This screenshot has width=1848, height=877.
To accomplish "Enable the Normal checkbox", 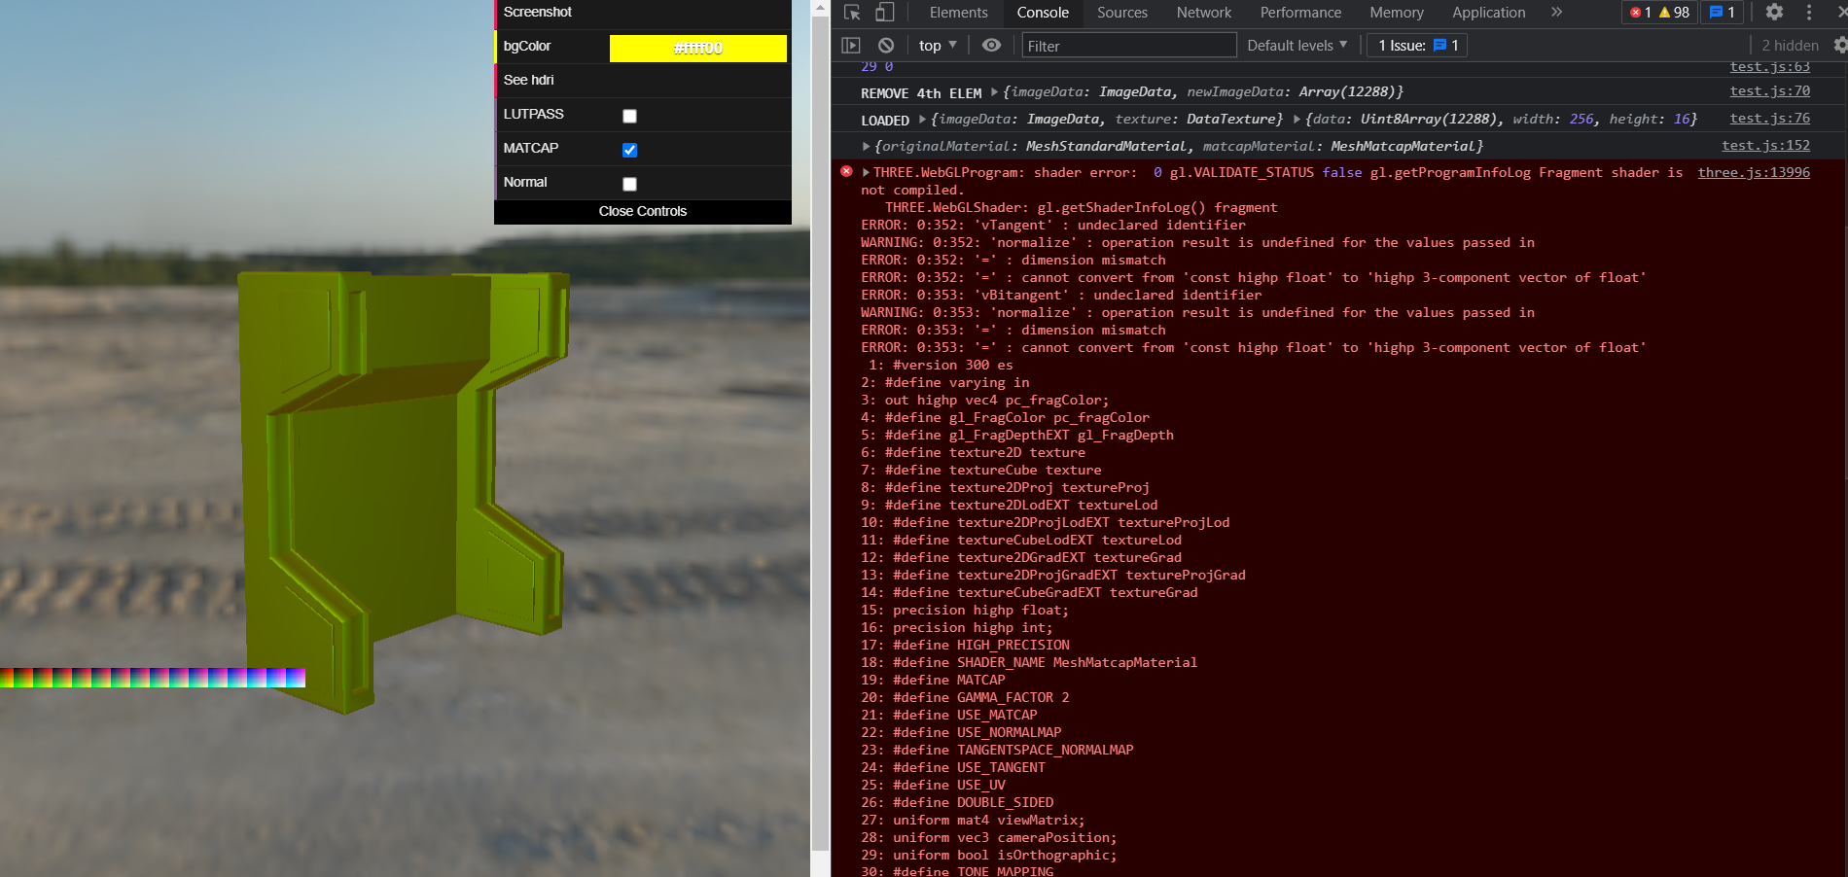I will [629, 184].
